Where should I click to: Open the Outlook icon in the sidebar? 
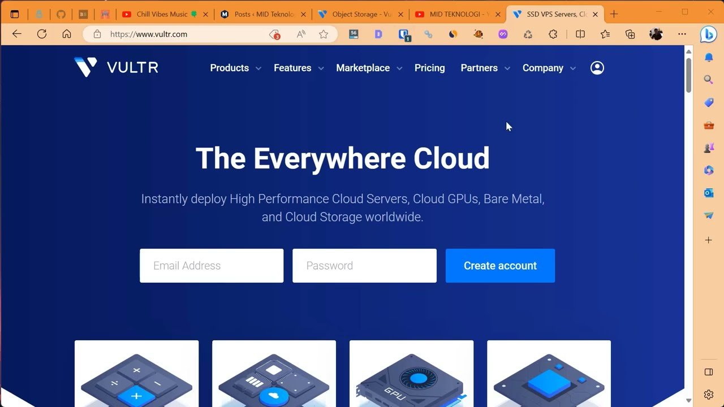709,193
